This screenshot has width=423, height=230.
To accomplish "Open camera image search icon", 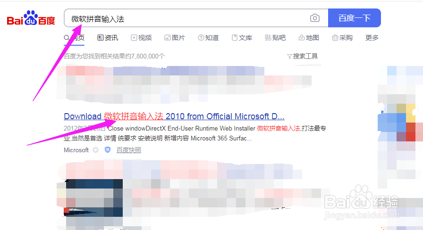I will pyautogui.click(x=314, y=18).
